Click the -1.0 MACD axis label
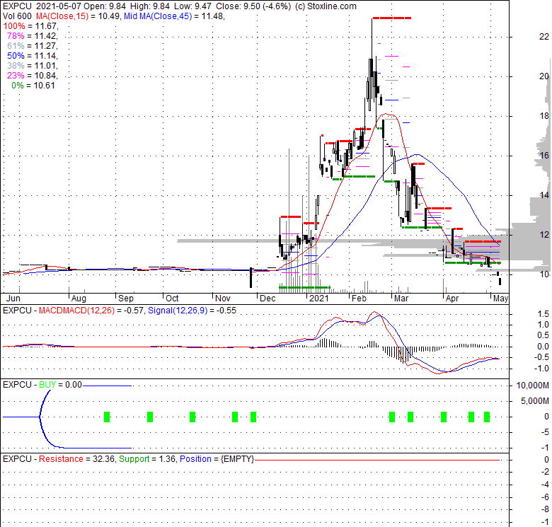The width and height of the screenshot is (552, 527). coord(542,369)
